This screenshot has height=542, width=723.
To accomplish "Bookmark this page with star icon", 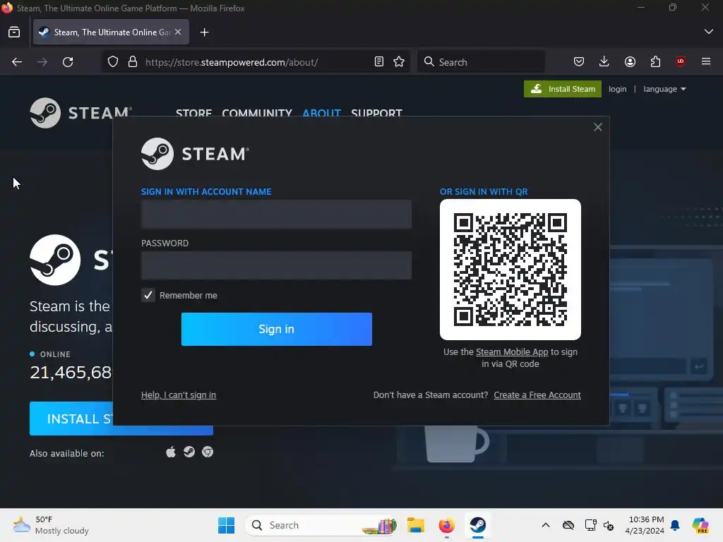I will 400,62.
